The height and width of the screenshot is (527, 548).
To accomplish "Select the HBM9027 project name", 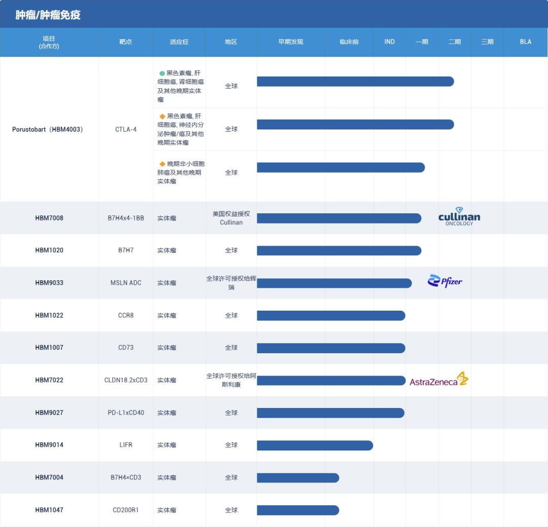I will [x=49, y=412].
